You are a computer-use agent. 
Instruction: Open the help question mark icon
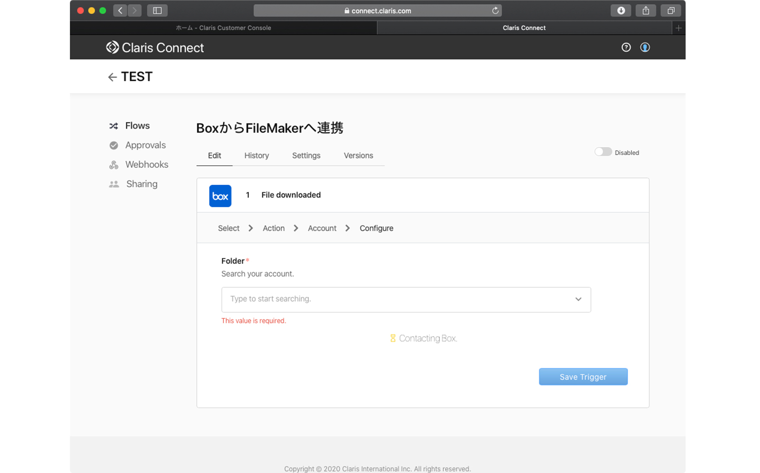[626, 47]
